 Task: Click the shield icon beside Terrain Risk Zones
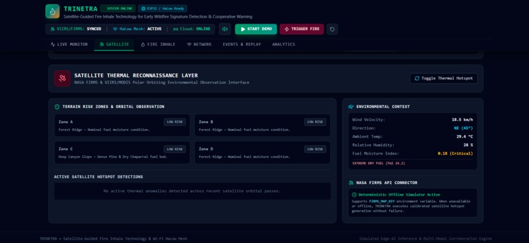(57, 107)
